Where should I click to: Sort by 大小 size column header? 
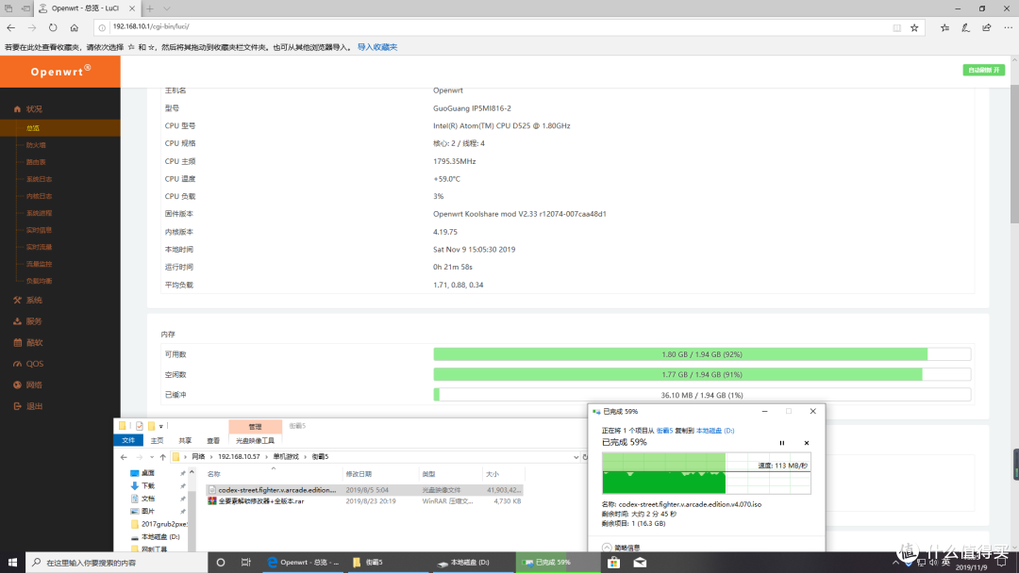(493, 474)
